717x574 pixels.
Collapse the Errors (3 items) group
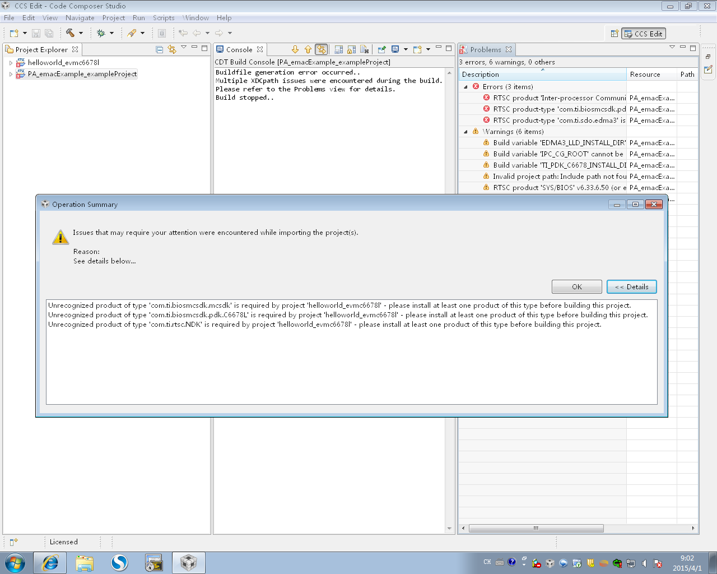point(465,87)
